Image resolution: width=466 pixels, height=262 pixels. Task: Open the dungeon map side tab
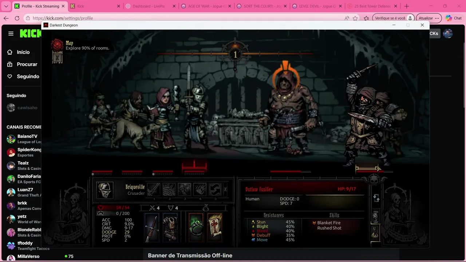click(375, 216)
